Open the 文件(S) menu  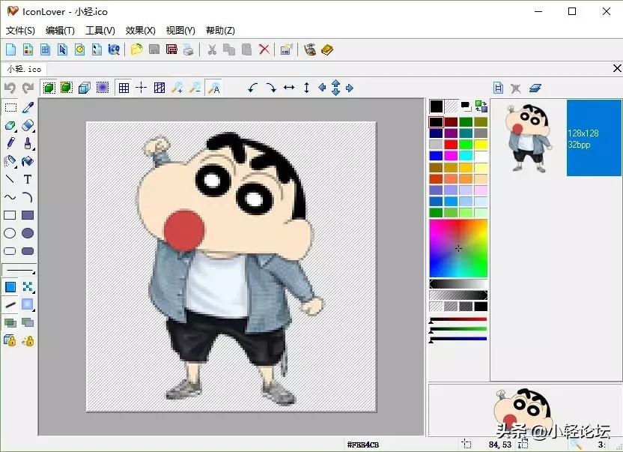coord(20,30)
